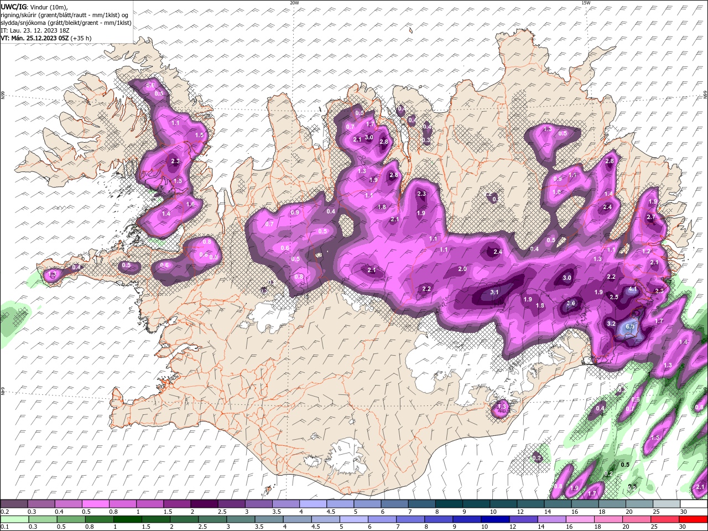Pick the 25 swatch on top scale
This screenshot has width=708, height=531.
[667, 504]
